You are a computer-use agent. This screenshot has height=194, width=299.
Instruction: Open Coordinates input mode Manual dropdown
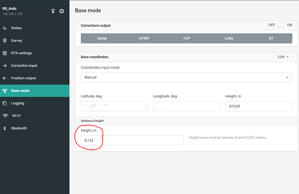(186, 77)
